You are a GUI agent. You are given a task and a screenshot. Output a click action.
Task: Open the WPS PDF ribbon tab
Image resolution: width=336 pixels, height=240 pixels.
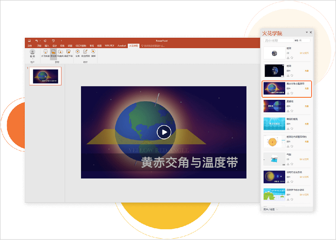point(110,46)
